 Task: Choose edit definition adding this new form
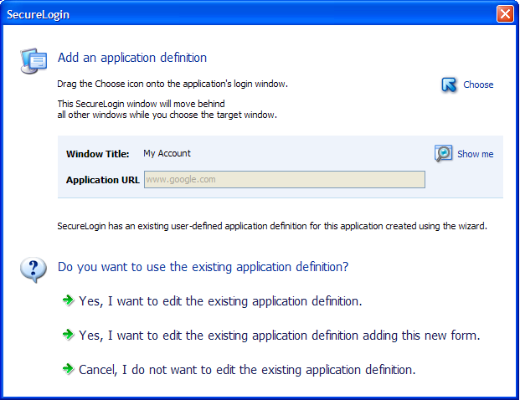(x=279, y=336)
